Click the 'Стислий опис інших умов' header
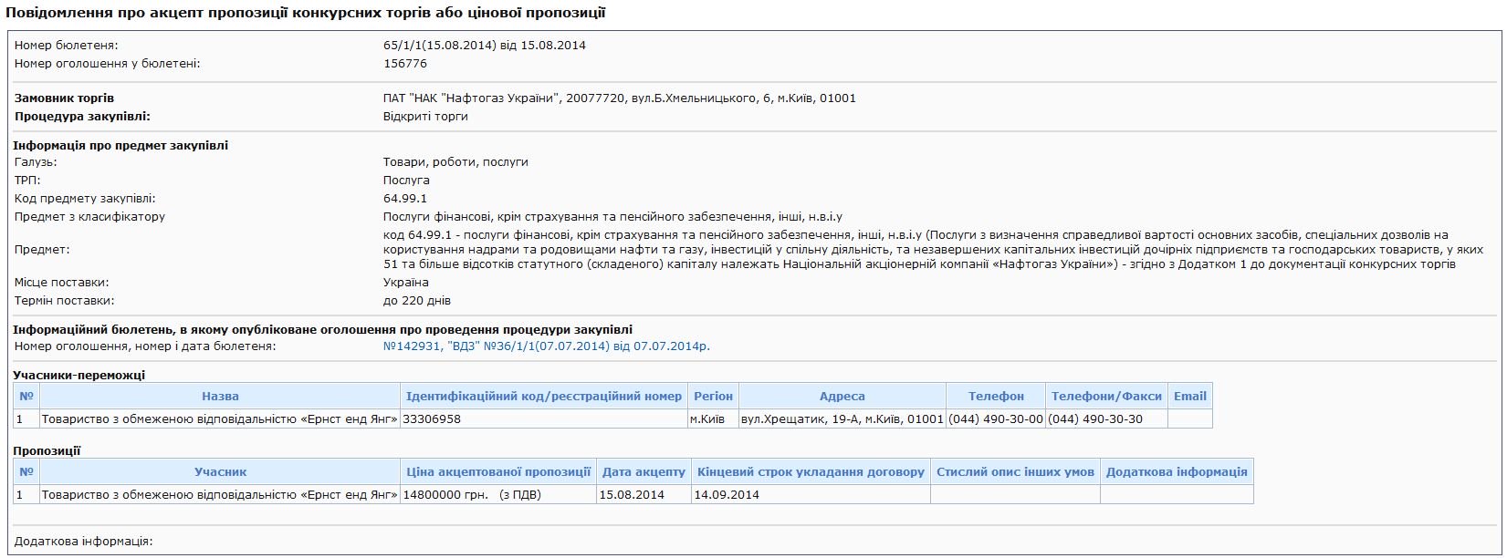Viewport: 1507px width, 558px height. click(1015, 471)
